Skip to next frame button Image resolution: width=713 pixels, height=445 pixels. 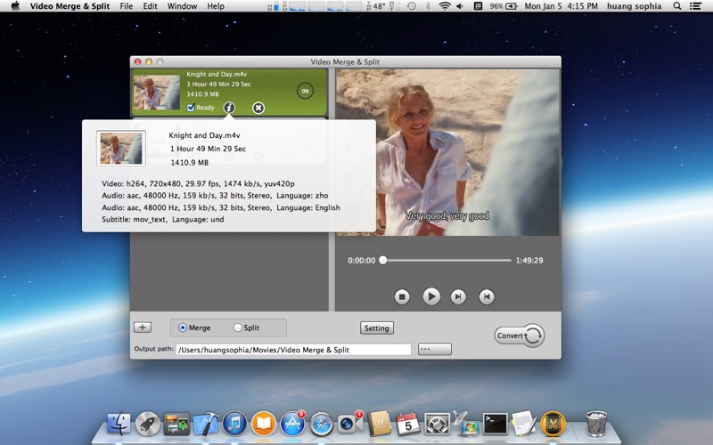pyautogui.click(x=458, y=297)
